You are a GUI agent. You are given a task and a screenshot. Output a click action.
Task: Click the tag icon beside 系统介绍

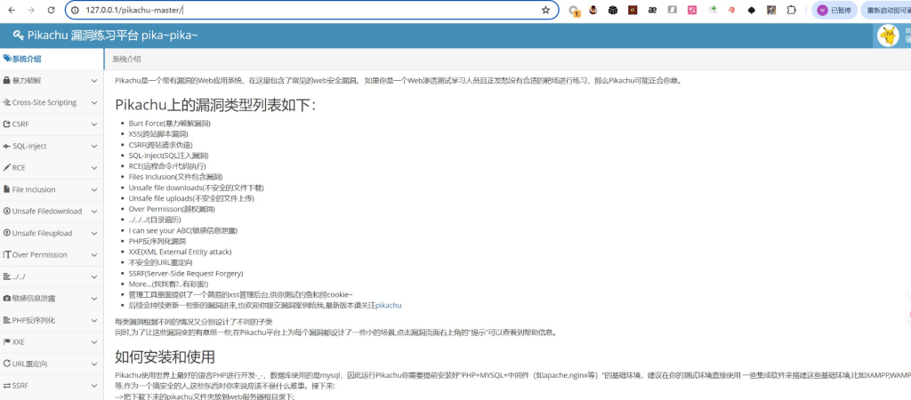[7, 59]
